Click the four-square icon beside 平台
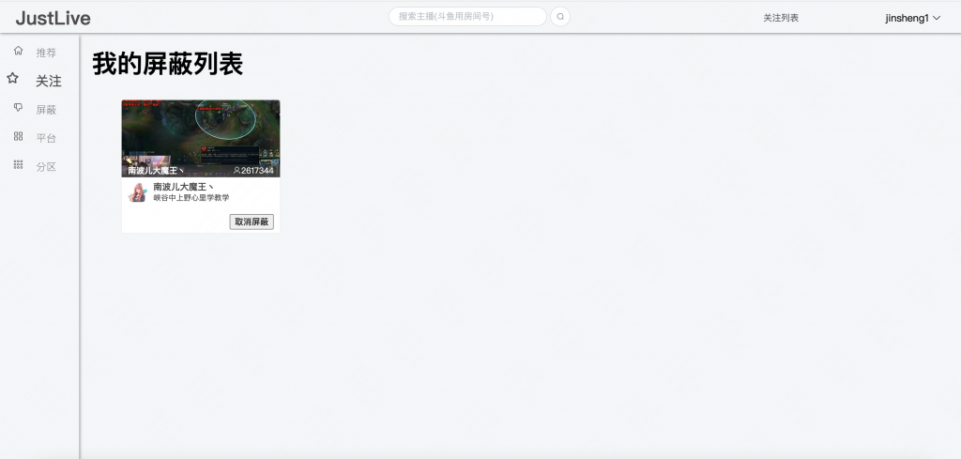 (x=18, y=137)
